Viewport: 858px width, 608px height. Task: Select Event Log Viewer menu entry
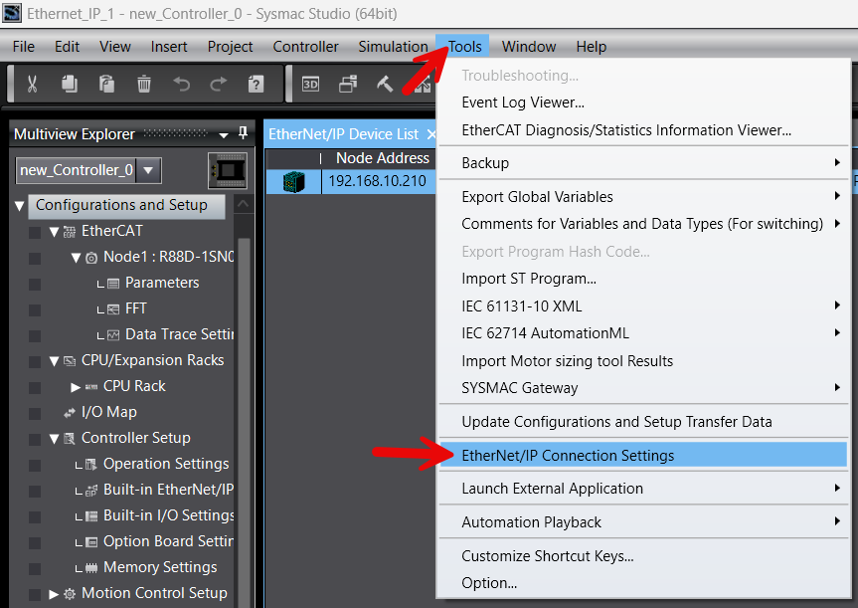click(643, 102)
